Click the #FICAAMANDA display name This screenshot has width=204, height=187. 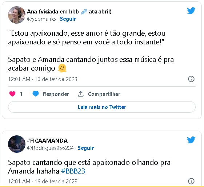[x=47, y=141]
